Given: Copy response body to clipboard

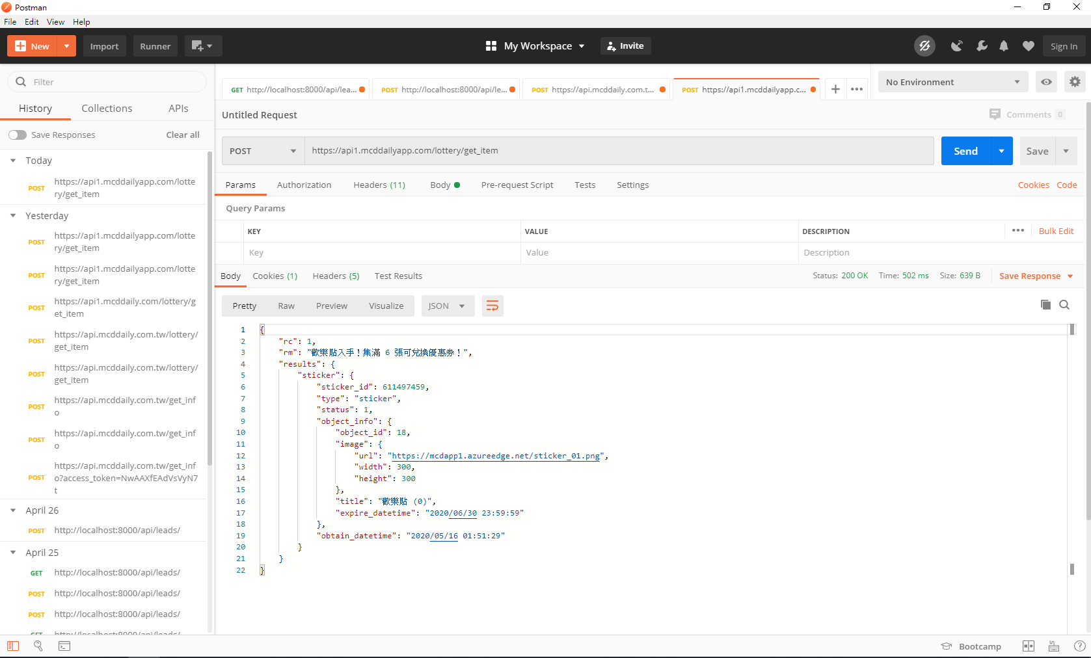Looking at the screenshot, I should coord(1045,304).
